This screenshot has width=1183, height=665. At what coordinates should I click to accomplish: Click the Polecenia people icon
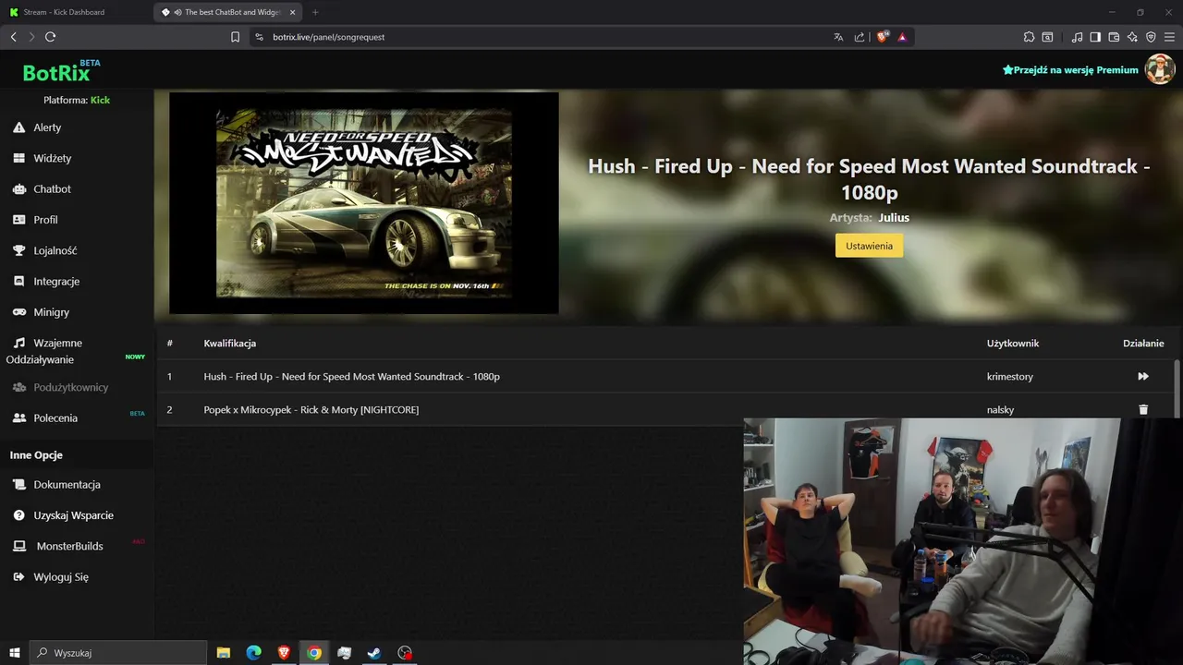[x=18, y=417]
